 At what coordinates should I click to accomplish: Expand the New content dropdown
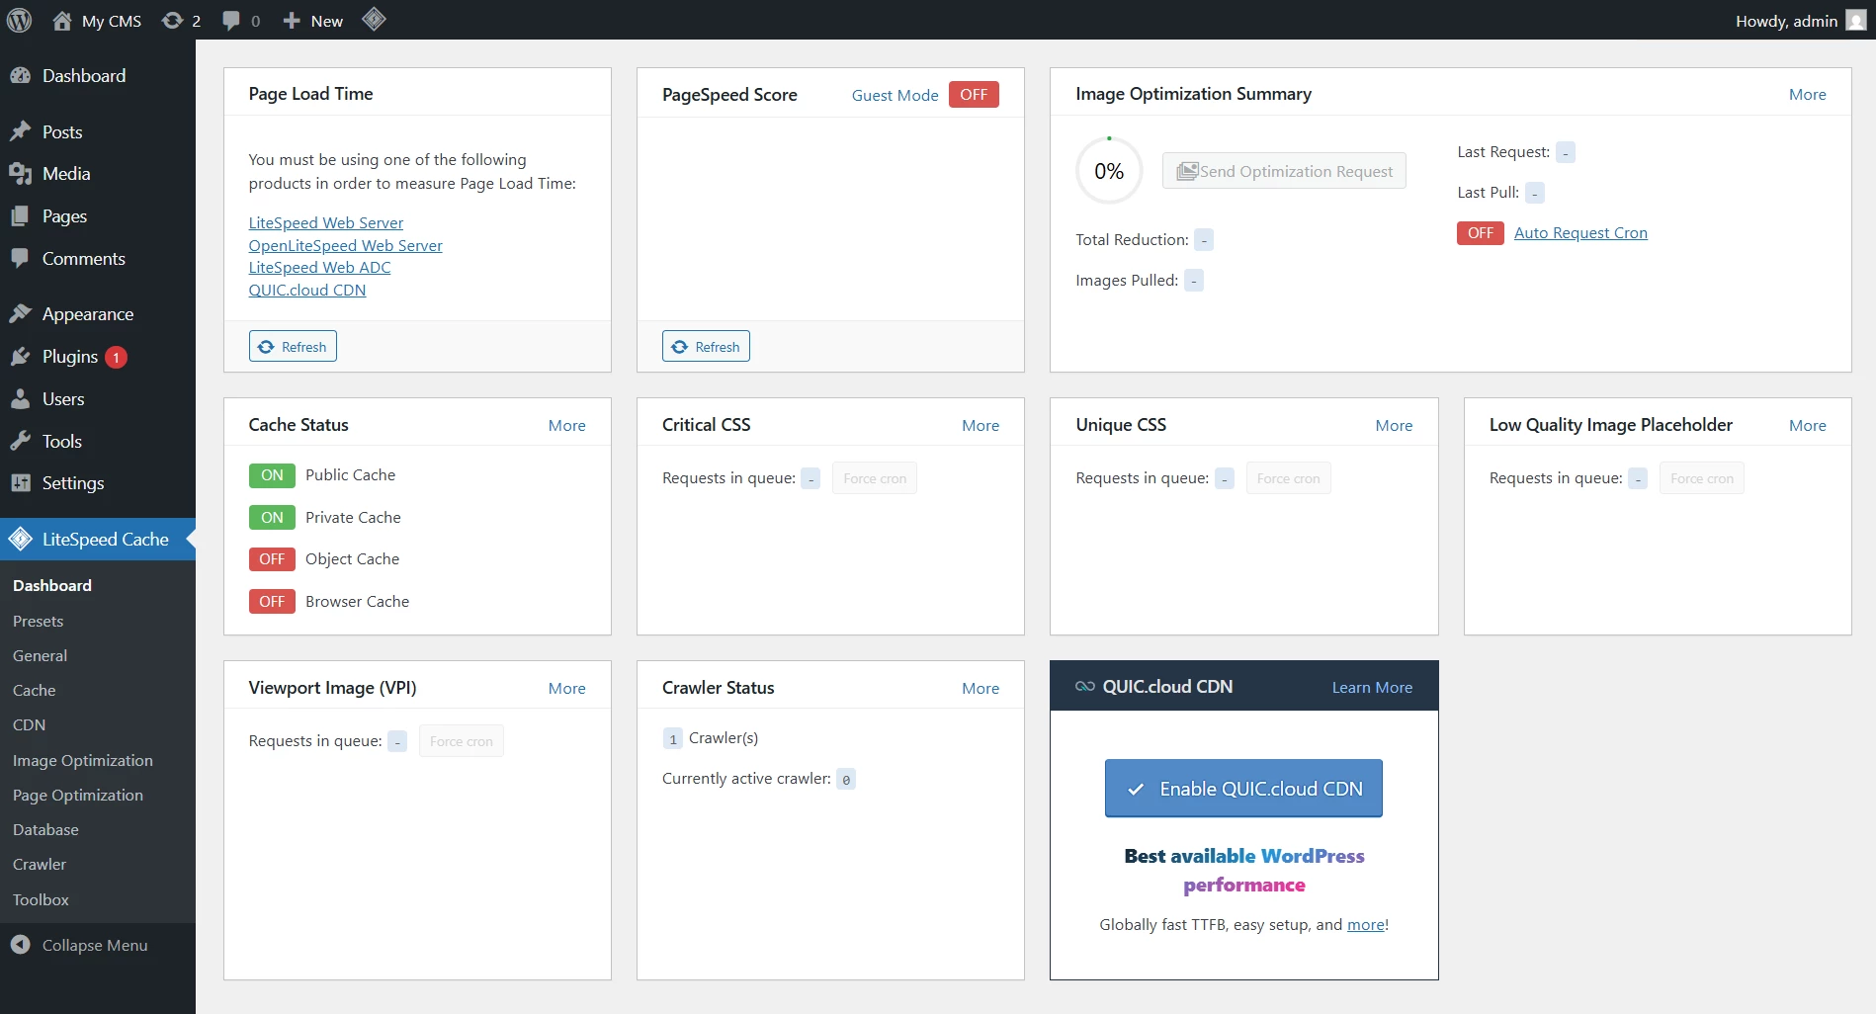(x=313, y=21)
